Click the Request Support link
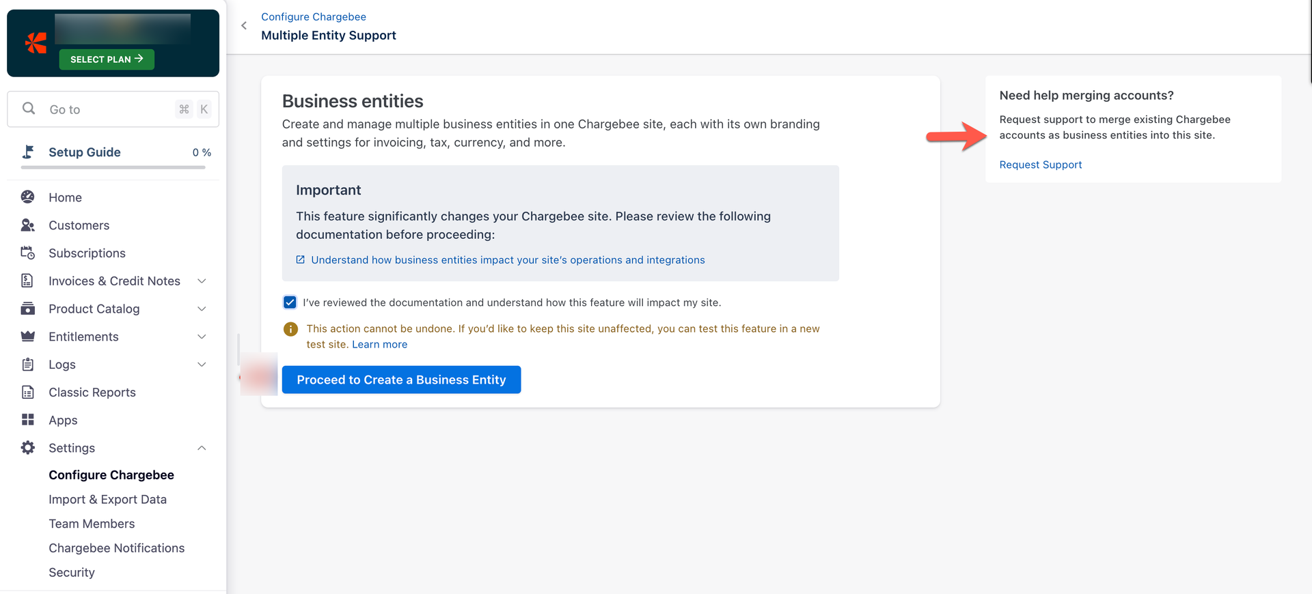Image resolution: width=1312 pixels, height=594 pixels. 1040,165
